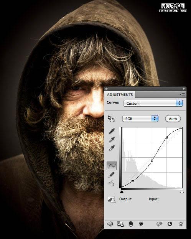
Task: Select the edit points curve tool
Action: click(112, 166)
